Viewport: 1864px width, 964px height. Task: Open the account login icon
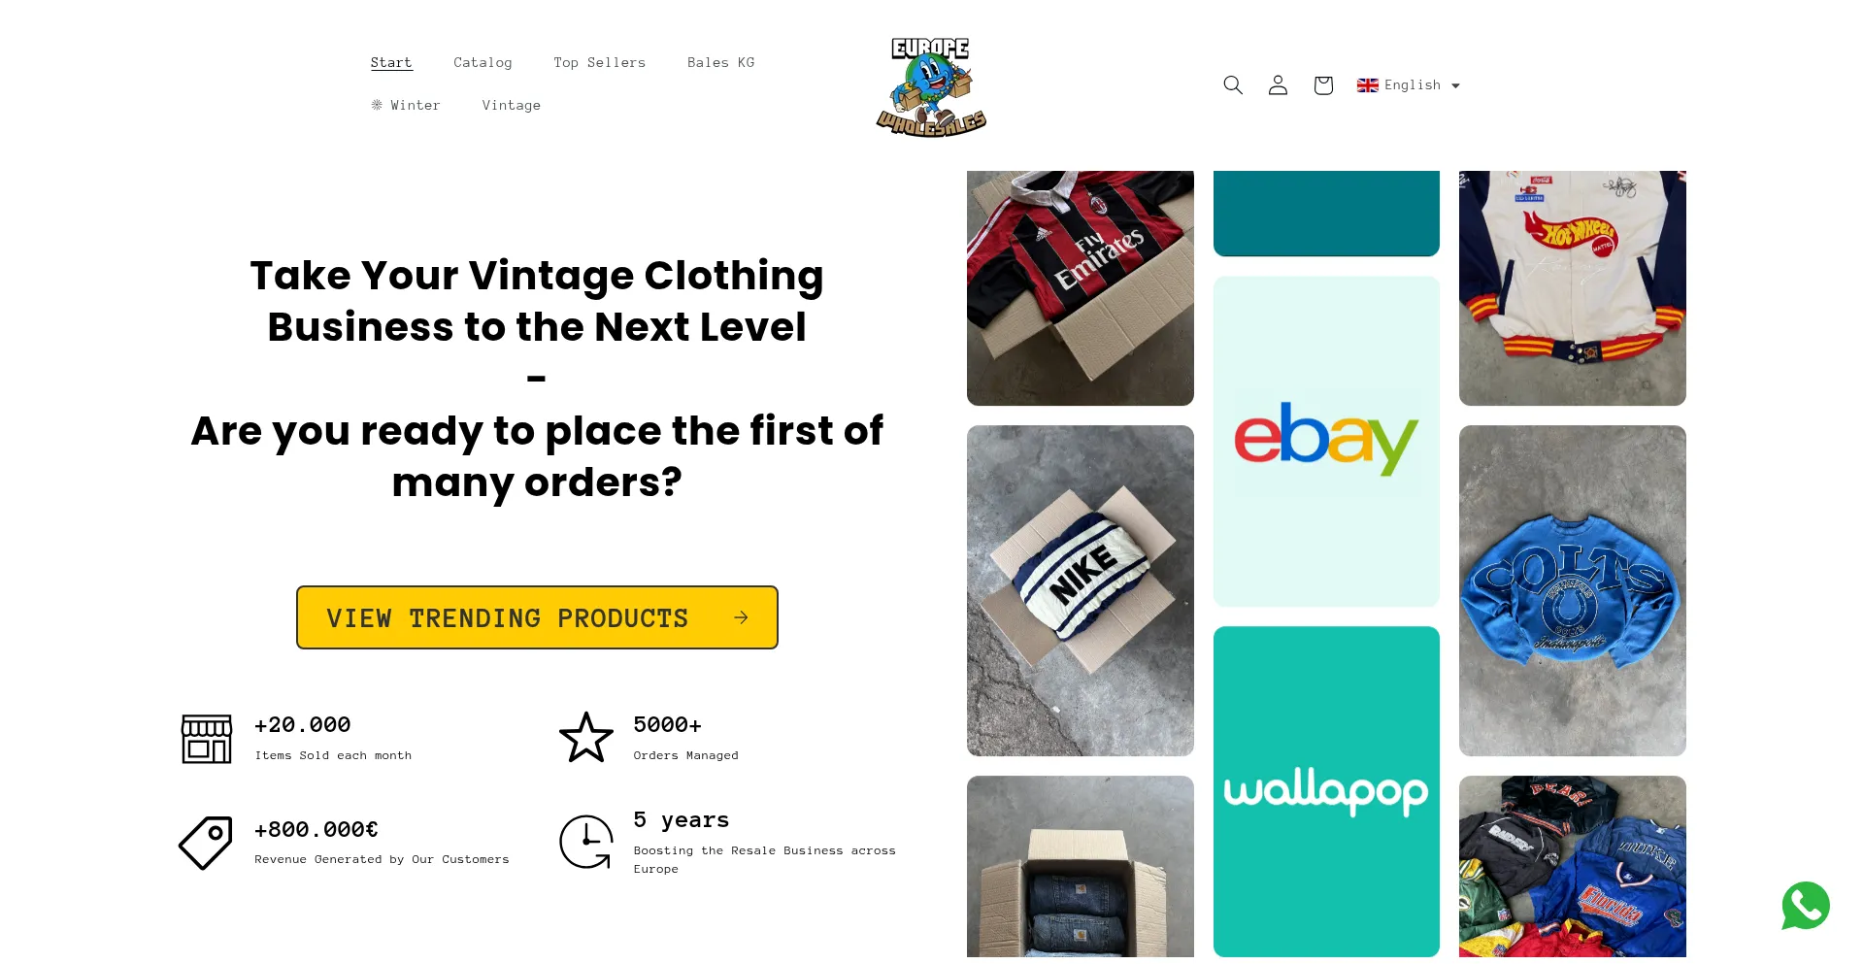pyautogui.click(x=1278, y=85)
